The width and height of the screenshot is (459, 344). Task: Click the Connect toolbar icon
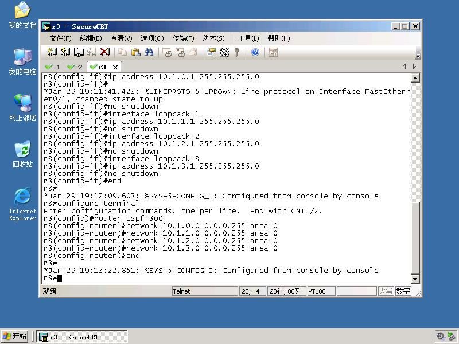(x=52, y=52)
